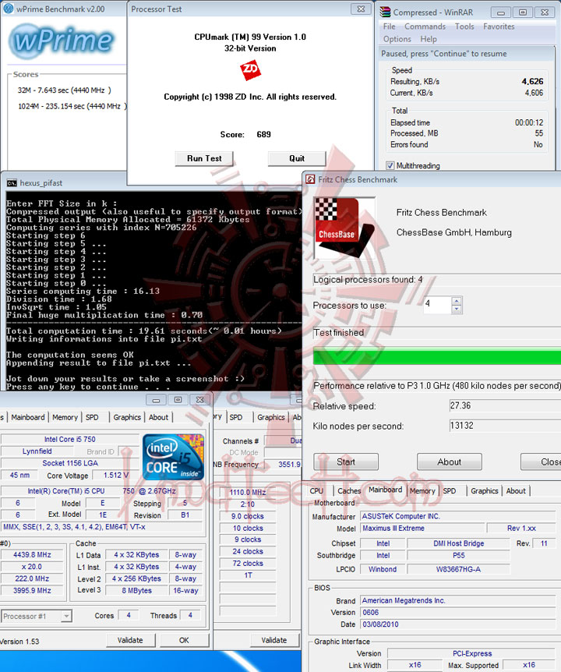
Task: Switch to SPD tab in left CPU-Z
Action: click(92, 417)
